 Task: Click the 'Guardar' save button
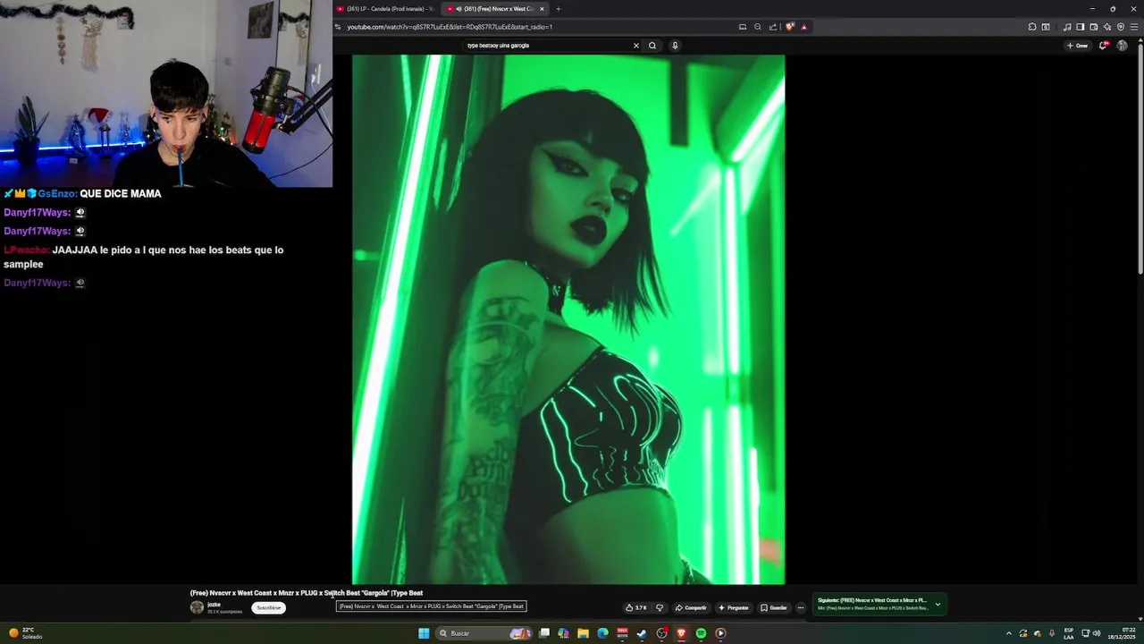774,607
